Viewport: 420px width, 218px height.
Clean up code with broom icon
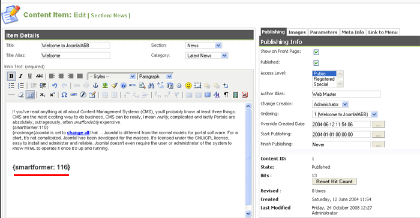click(115, 86)
